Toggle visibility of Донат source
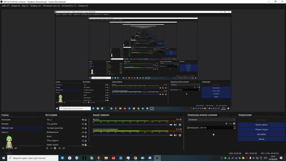 tap(83, 136)
